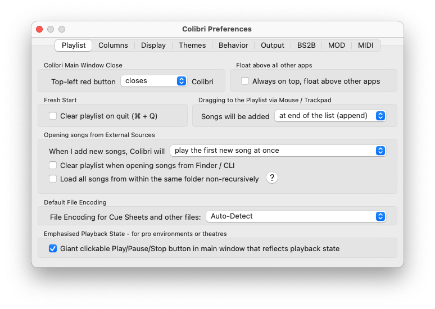This screenshot has height=309, width=435.
Task: Open help for same-folder loading option
Action: click(272, 178)
